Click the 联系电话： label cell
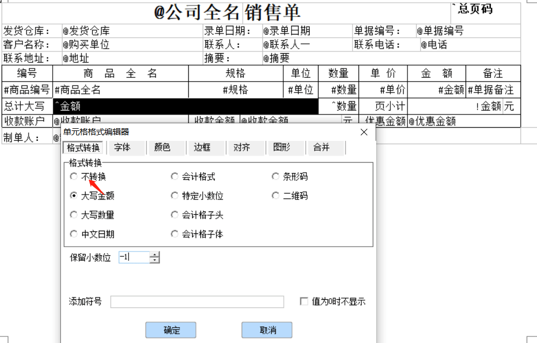 click(x=387, y=45)
